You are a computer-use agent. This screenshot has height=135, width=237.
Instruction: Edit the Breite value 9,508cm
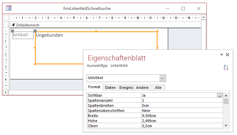[x=182, y=116]
